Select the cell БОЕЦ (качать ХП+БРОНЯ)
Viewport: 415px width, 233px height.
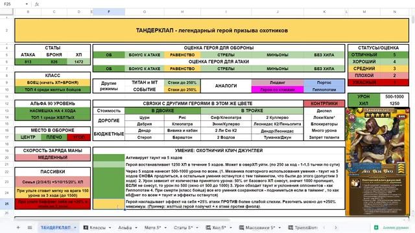53,82
